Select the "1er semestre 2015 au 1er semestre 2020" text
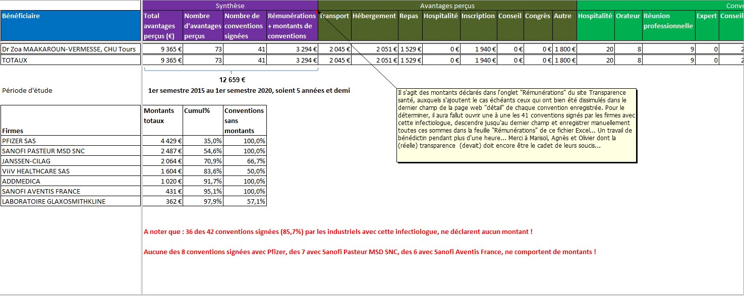The image size is (744, 296). (x=249, y=91)
